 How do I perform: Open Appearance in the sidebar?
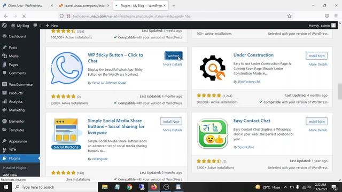[x=18, y=141]
